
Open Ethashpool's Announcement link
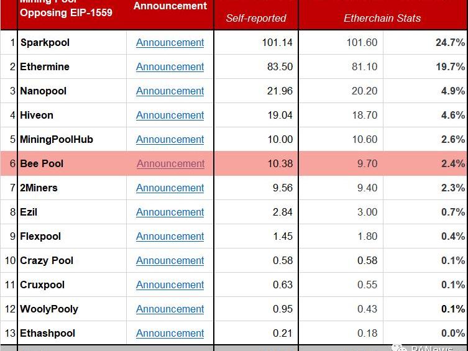pos(170,334)
